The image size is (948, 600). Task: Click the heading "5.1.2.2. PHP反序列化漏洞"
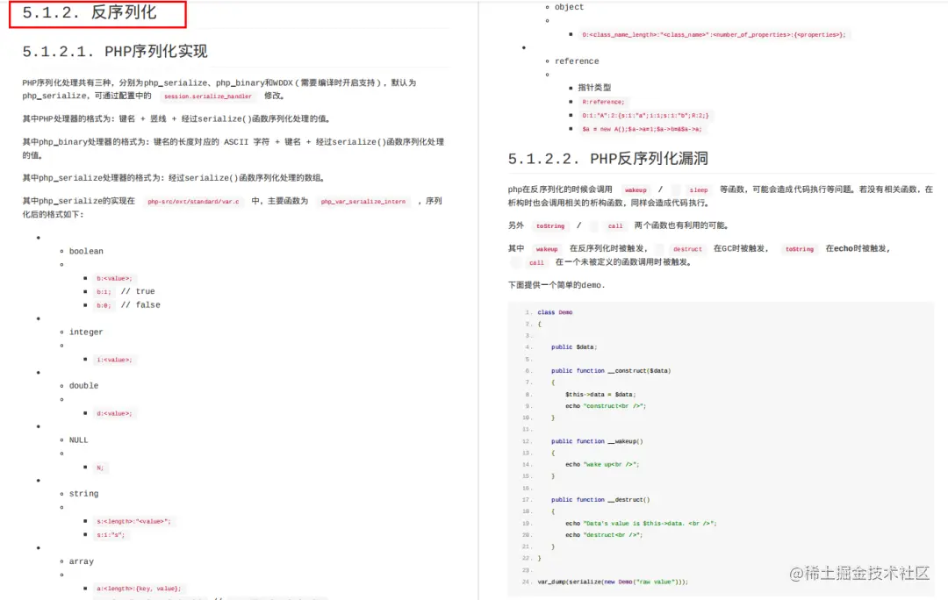607,158
